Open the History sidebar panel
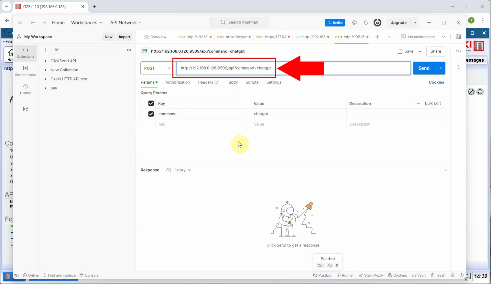This screenshot has width=491, height=284. pos(26,89)
